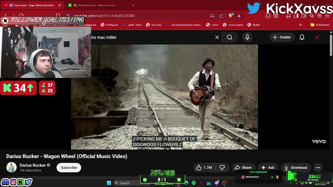333x187 pixels.
Task: Open Lenovo bookmark
Action: [x=212, y=25]
